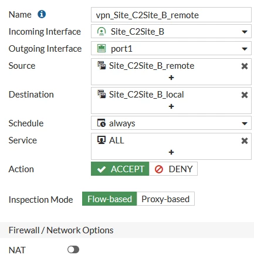The width and height of the screenshot is (254, 258).
Task: Click the always schedule icon
Action: pyautogui.click(x=101, y=123)
